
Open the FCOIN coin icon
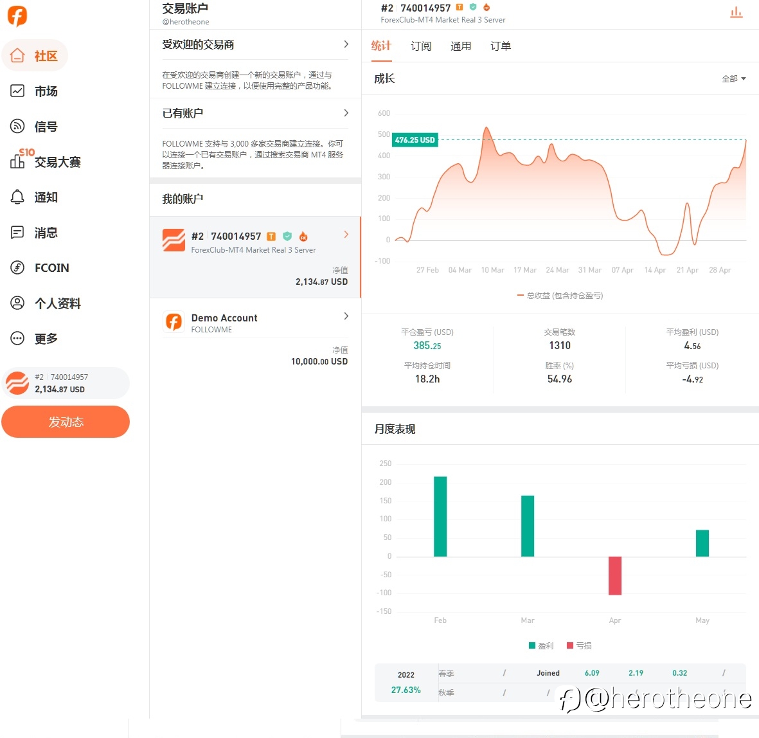(17, 268)
